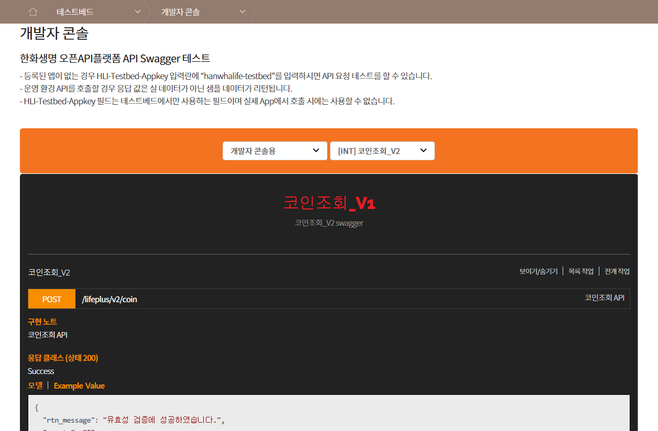Expand the 개발자 콘솔 breadcrumb dropdown chevron

coord(243,12)
